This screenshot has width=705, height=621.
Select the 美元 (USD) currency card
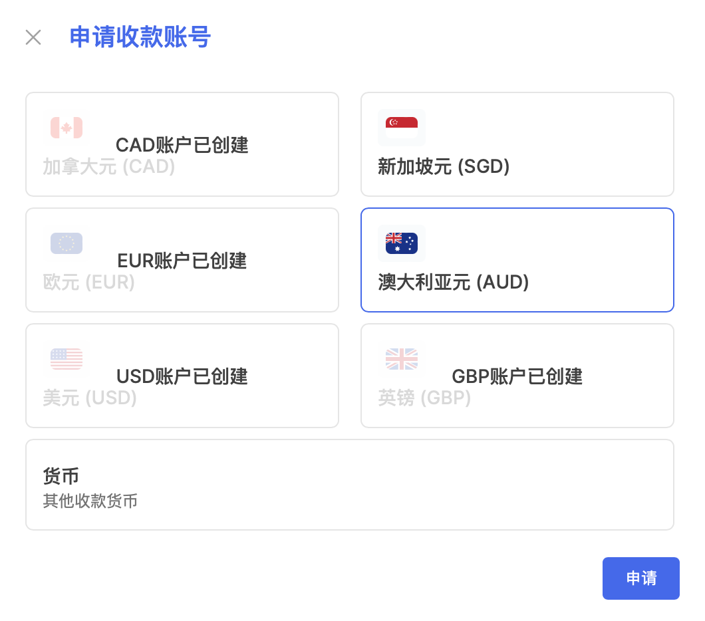182,376
